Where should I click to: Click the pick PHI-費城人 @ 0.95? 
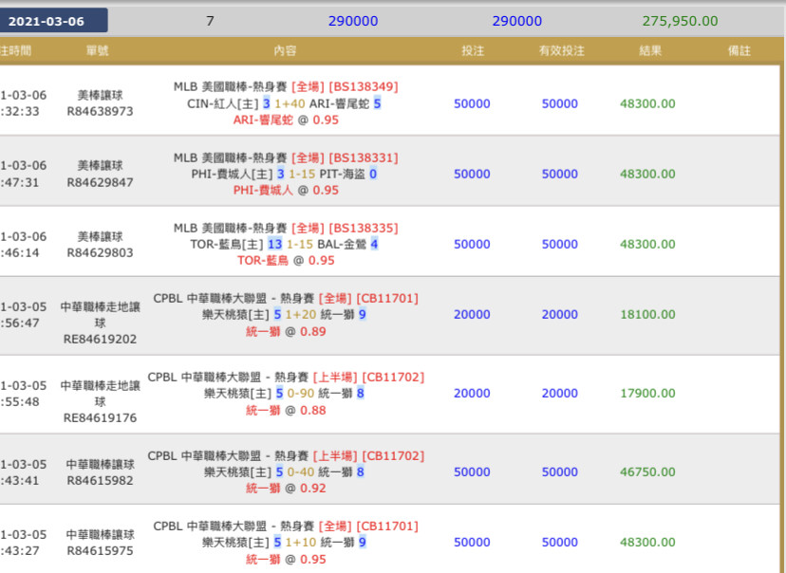286,191
